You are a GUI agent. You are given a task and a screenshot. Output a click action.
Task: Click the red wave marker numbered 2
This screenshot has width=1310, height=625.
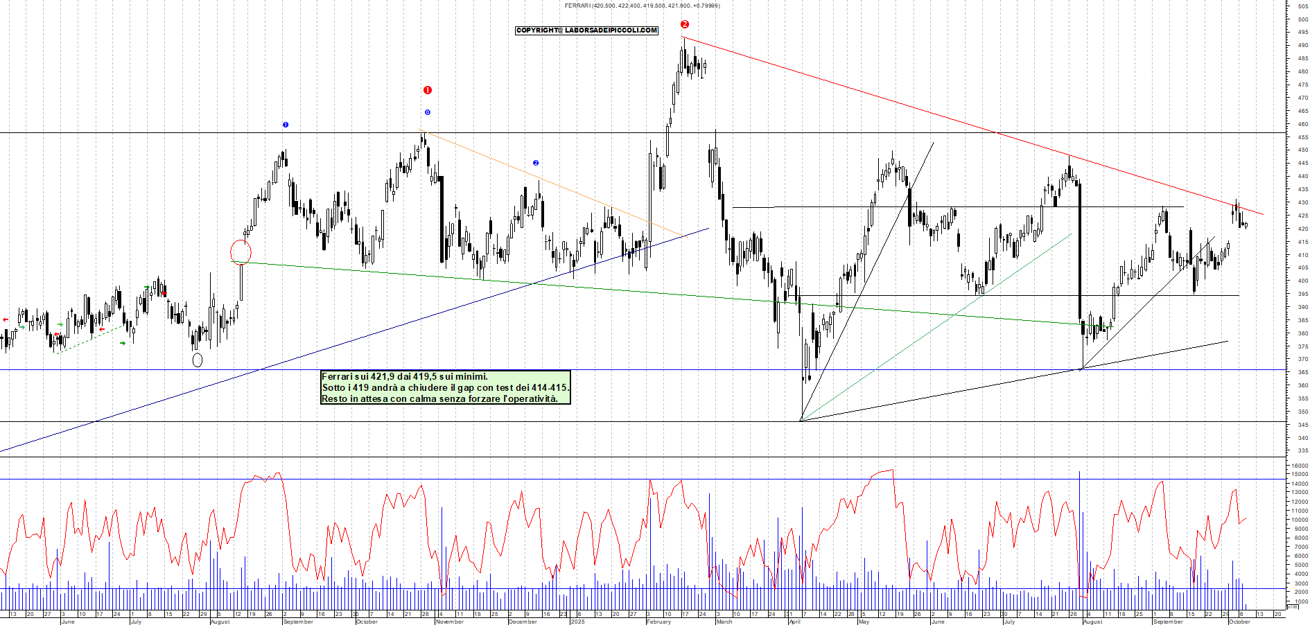point(685,24)
